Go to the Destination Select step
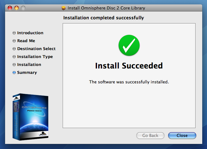 (x=36, y=49)
